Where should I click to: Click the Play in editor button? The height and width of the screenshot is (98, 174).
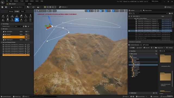point(45,7)
